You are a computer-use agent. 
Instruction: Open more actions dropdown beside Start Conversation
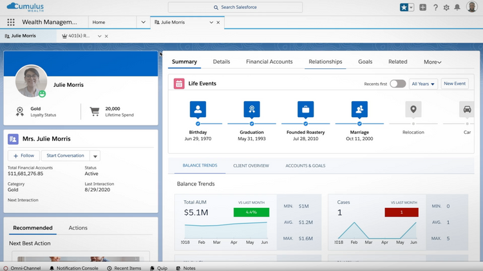tap(95, 156)
